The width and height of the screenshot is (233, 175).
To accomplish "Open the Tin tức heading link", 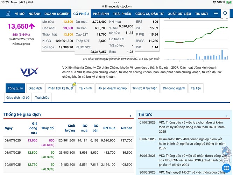I will coord(145,114).
